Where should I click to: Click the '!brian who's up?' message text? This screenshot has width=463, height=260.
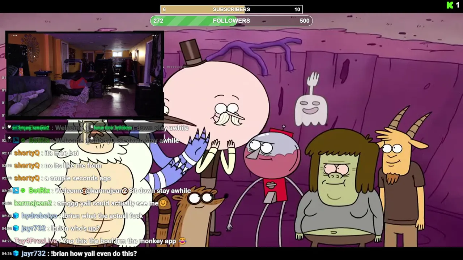[75, 228]
